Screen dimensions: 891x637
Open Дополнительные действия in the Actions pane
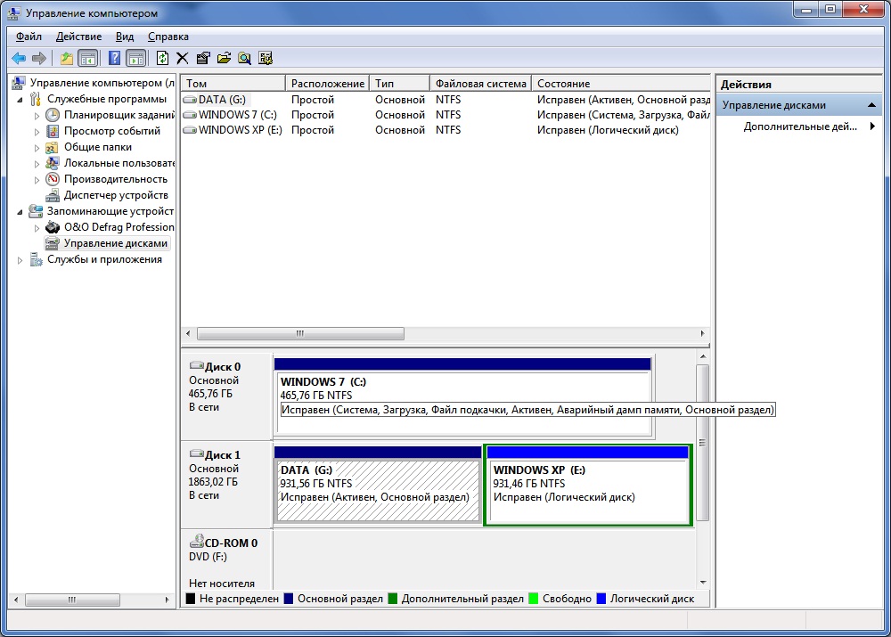click(799, 127)
